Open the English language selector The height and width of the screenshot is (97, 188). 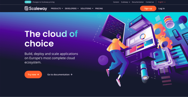[x=162, y=2]
